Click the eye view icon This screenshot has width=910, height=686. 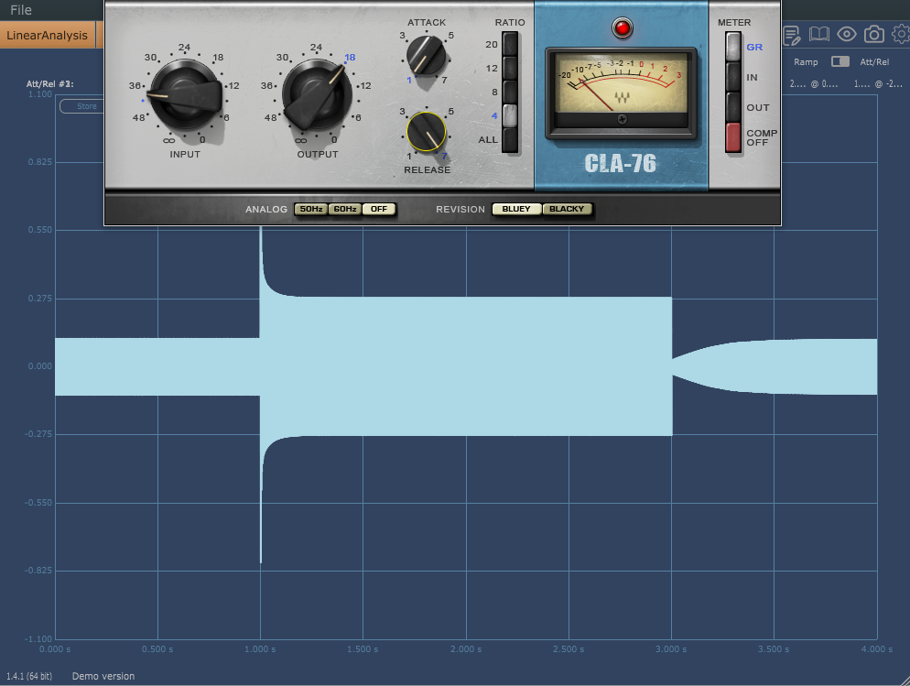(847, 34)
